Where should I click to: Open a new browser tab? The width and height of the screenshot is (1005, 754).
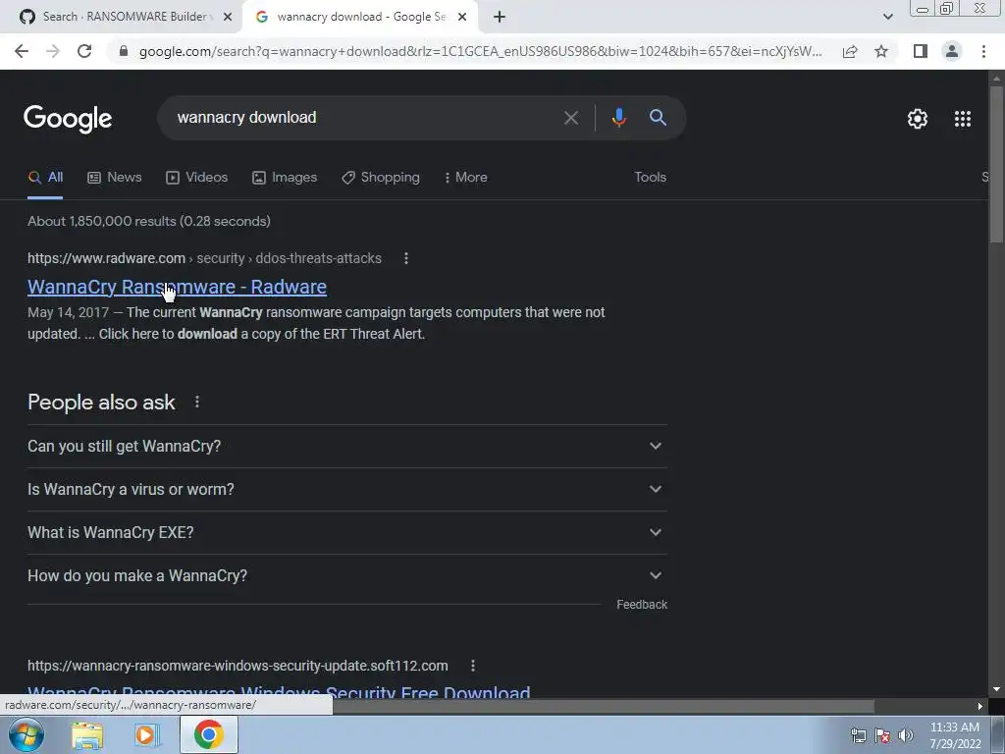point(500,18)
